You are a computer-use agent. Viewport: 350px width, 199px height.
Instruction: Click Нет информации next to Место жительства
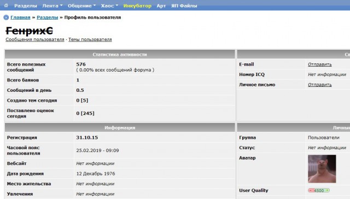(x=95, y=184)
